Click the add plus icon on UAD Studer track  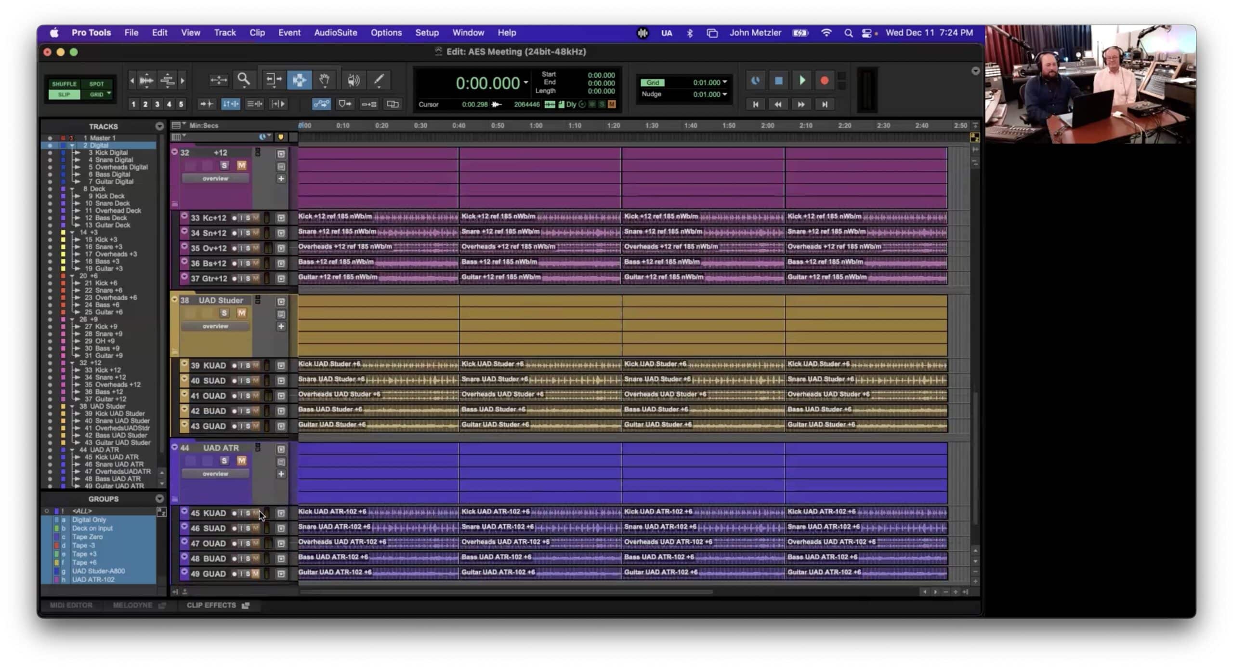pyautogui.click(x=281, y=326)
